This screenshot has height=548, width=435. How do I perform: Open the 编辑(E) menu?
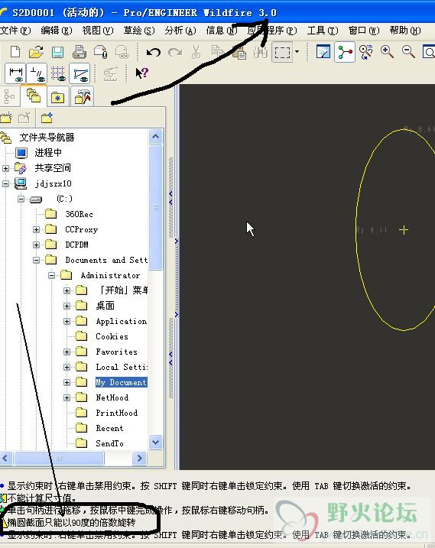tap(57, 31)
